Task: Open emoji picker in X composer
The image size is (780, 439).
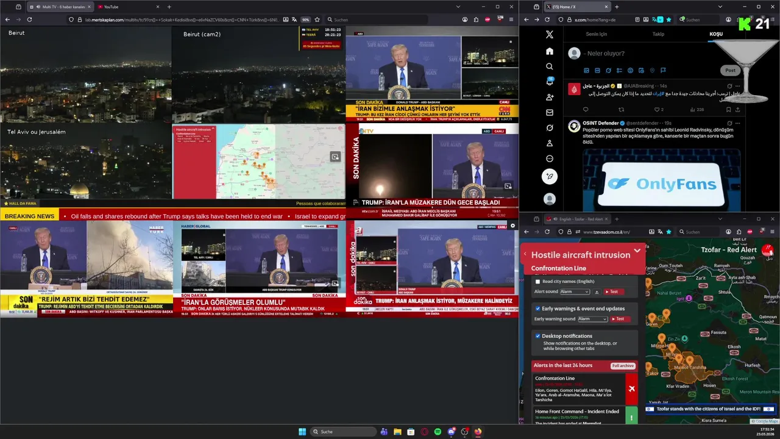Action: (630, 71)
